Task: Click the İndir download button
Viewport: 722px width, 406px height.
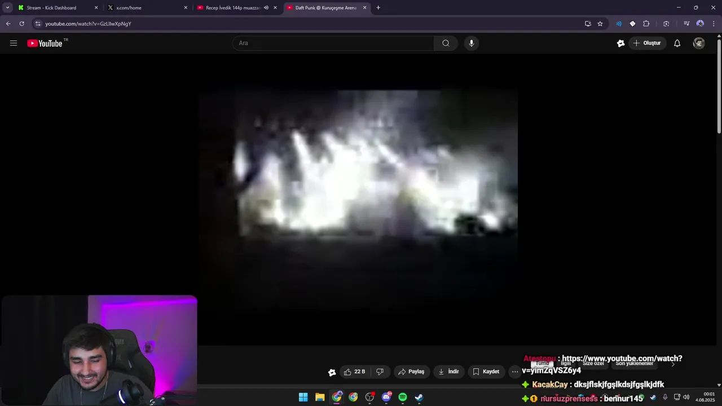Action: 448,372
